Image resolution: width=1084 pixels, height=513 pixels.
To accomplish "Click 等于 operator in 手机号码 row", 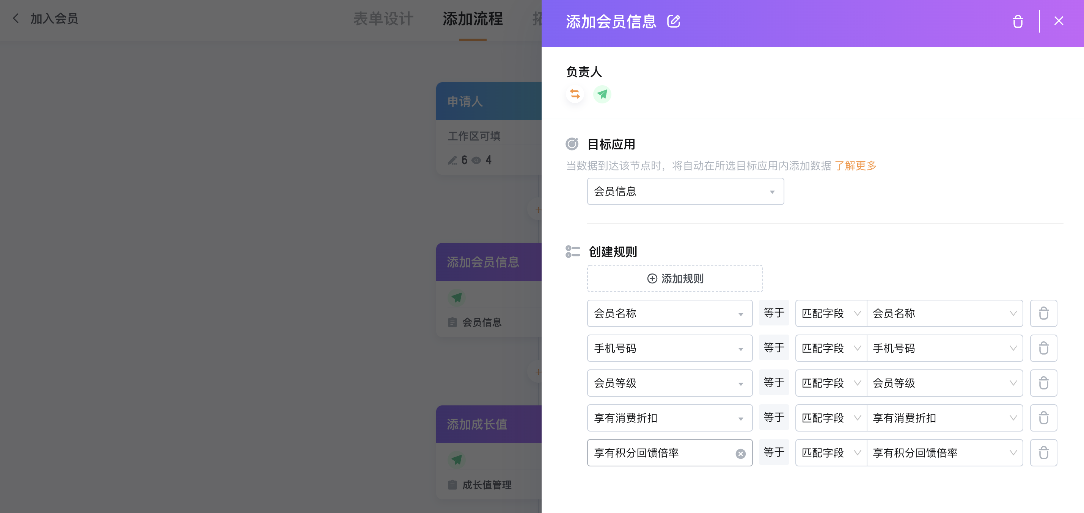I will pos(774,348).
